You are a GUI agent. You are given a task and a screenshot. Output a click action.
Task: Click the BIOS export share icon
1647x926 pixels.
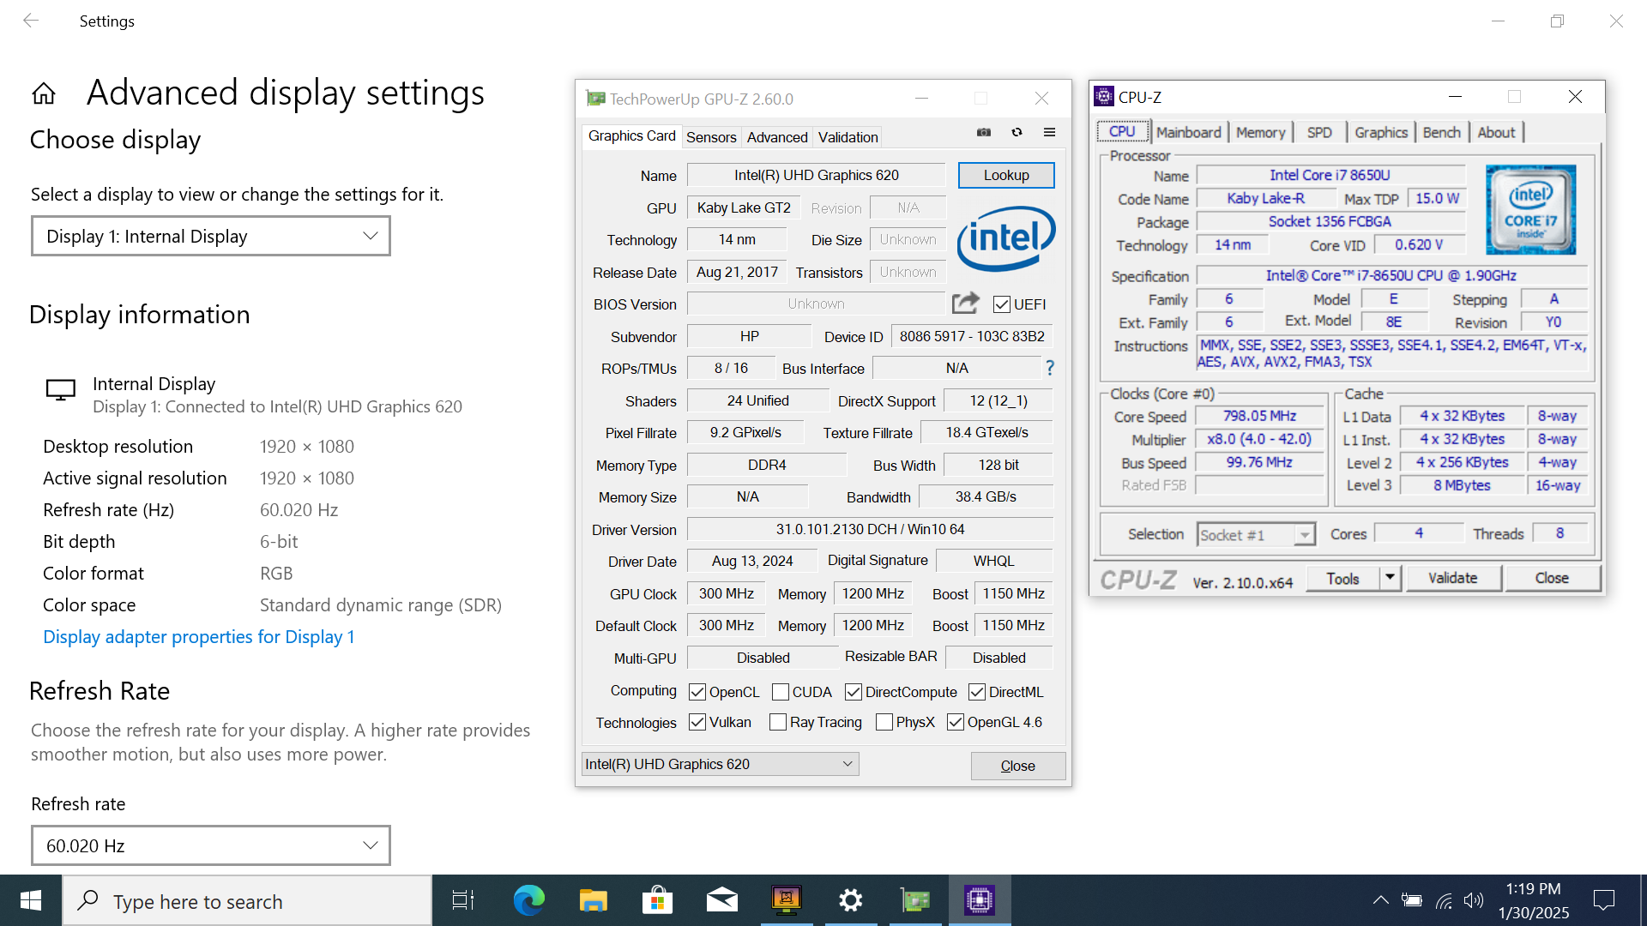click(x=966, y=303)
